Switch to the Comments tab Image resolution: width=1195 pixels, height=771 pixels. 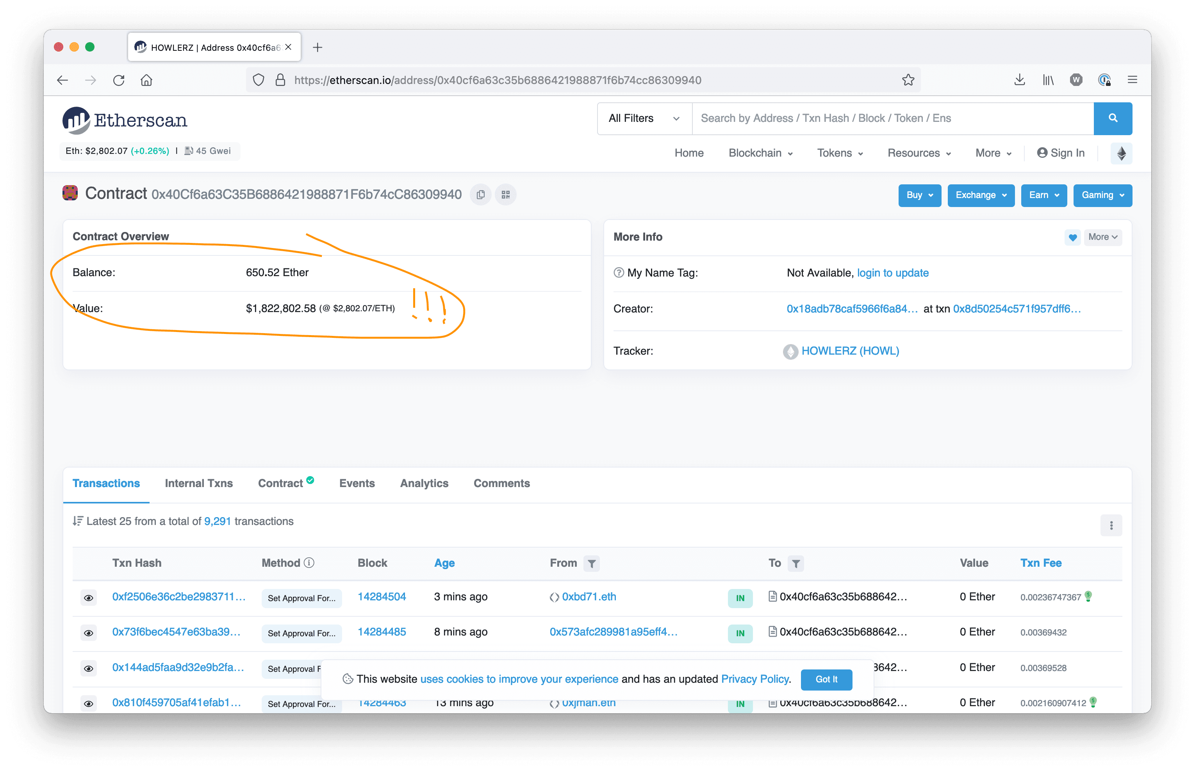click(501, 483)
